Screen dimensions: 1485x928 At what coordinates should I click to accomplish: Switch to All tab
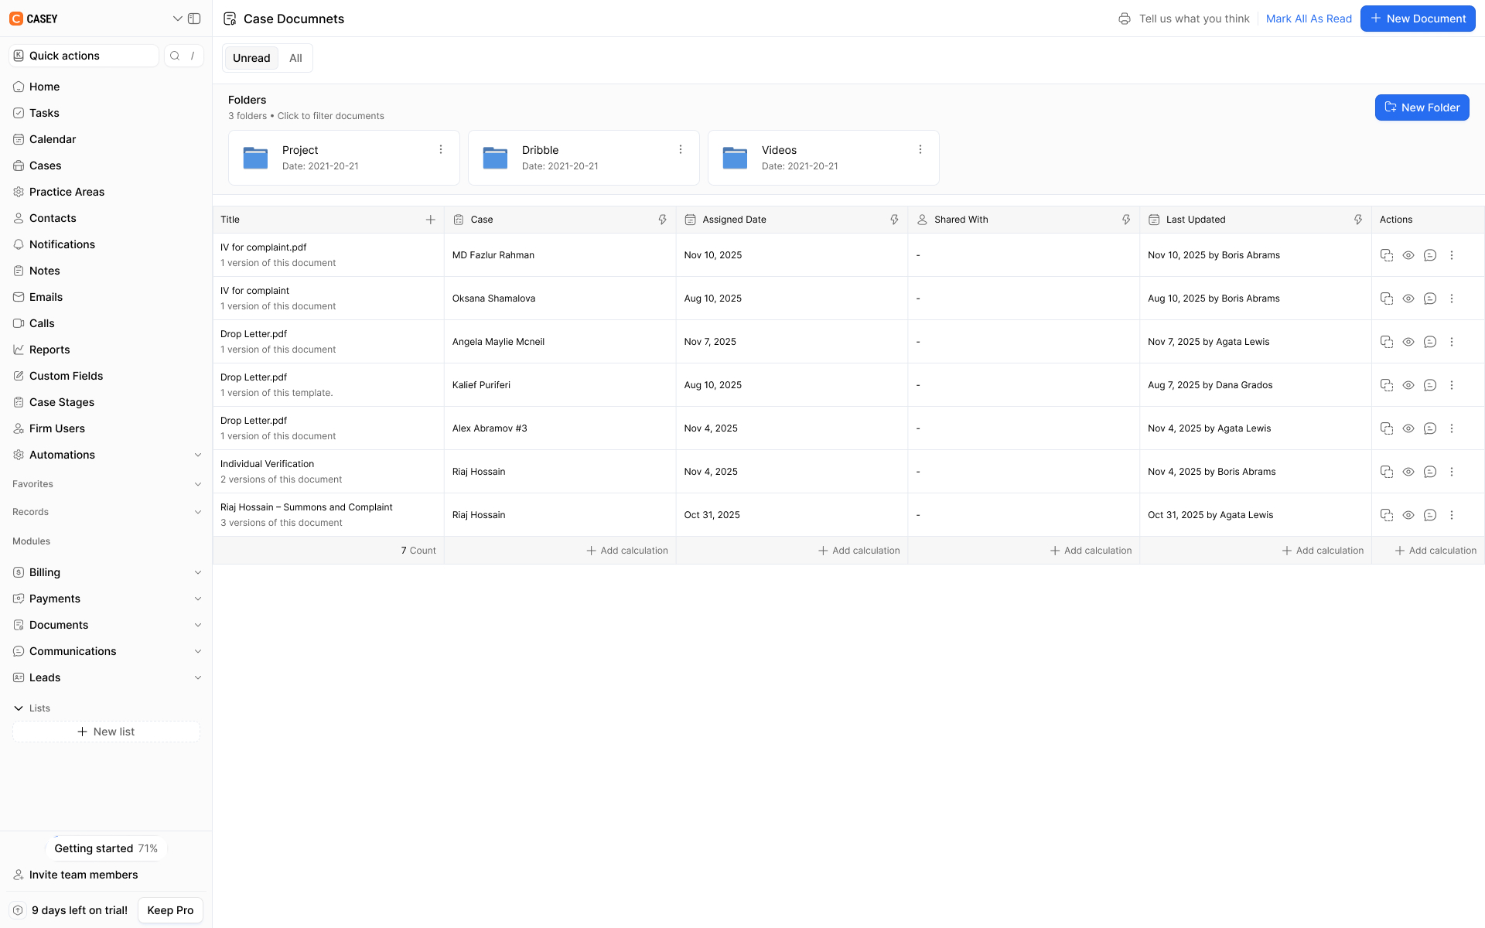pos(295,58)
